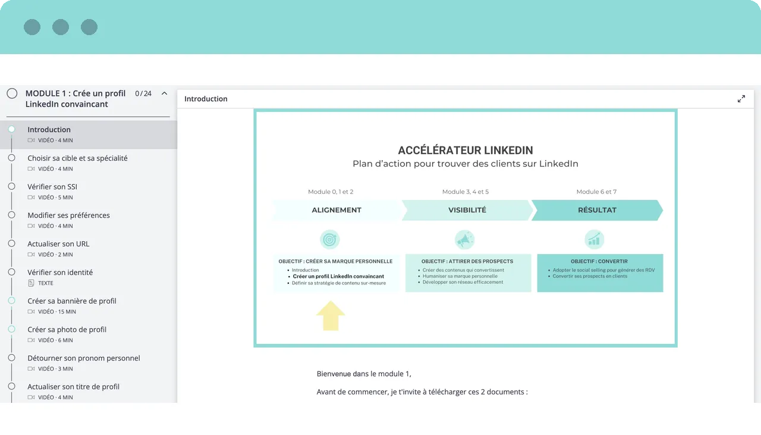Toggle progress circle for Créer sa bannière
The width and height of the screenshot is (761, 435).
(11, 301)
